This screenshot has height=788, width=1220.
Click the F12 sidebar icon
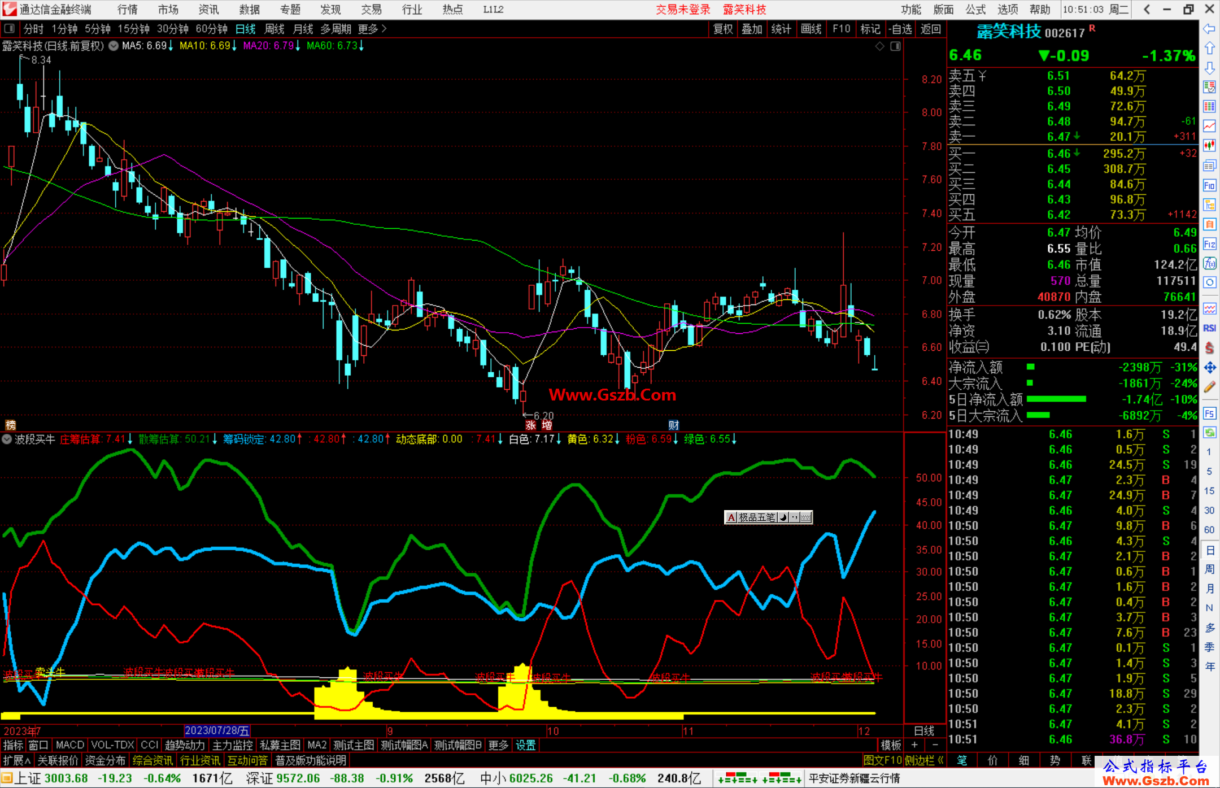[x=1209, y=244]
